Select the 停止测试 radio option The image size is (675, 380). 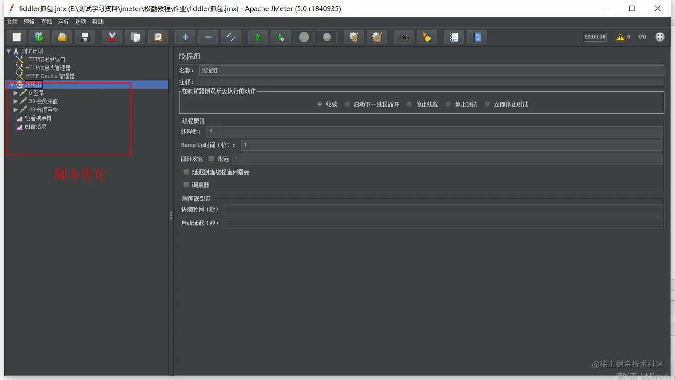(x=449, y=104)
